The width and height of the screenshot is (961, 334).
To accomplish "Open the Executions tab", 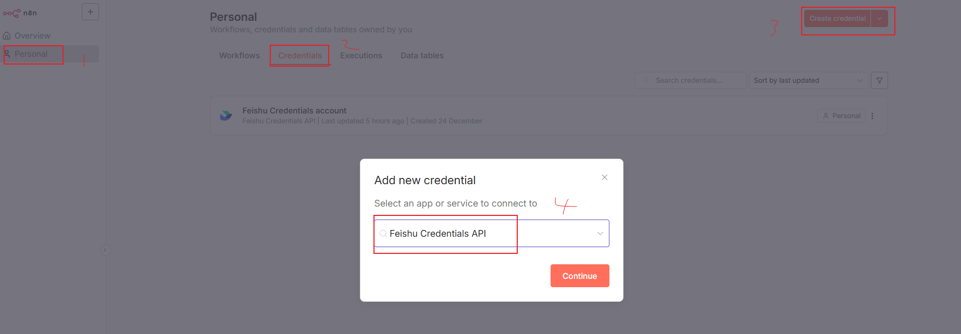I will pos(361,56).
